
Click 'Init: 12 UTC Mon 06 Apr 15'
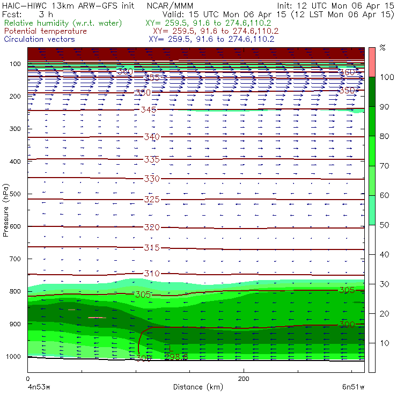click(x=335, y=5)
